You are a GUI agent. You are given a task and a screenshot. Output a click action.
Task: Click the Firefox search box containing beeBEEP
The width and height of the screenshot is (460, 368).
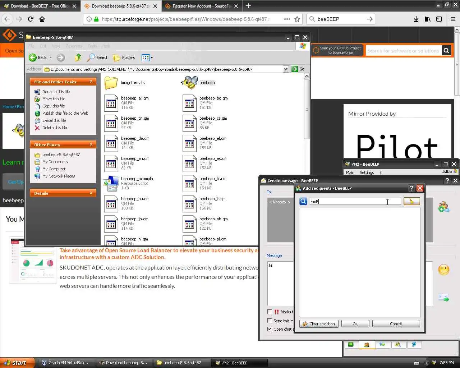(x=340, y=19)
